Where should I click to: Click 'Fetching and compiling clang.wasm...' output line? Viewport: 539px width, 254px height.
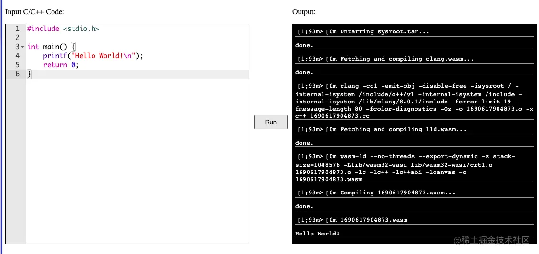pos(386,59)
